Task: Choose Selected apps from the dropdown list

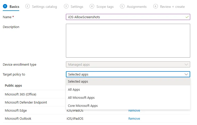Action: click(x=128, y=81)
